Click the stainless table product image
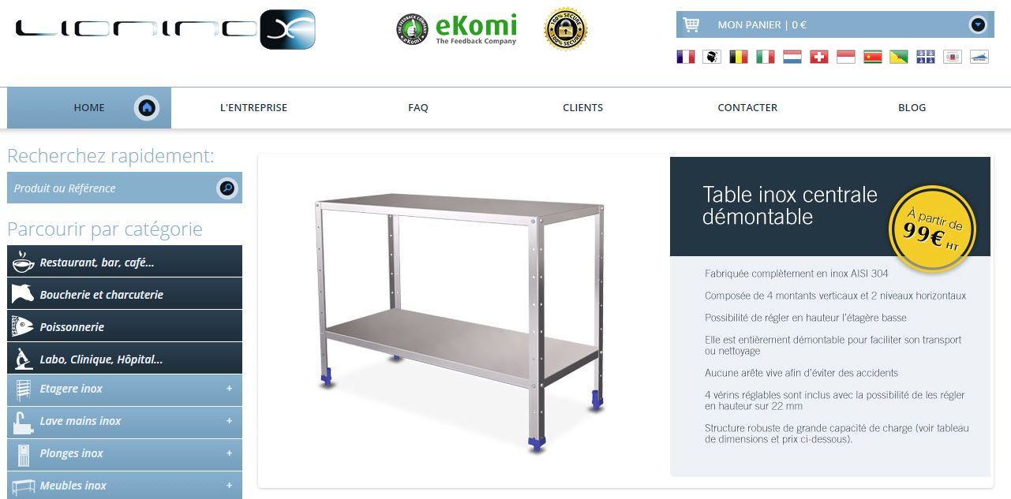Screen dimensions: 1011x499 coord(458,321)
